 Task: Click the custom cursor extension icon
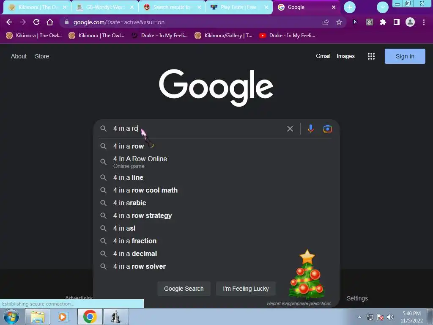click(355, 22)
